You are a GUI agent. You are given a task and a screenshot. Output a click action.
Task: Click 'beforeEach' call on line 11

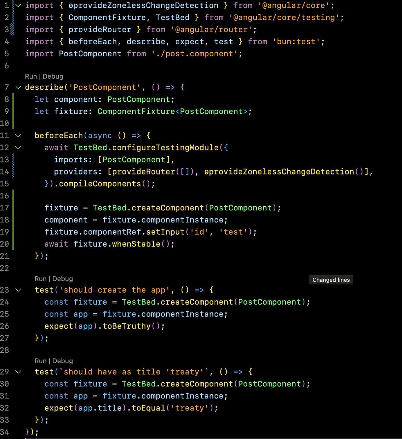point(59,136)
